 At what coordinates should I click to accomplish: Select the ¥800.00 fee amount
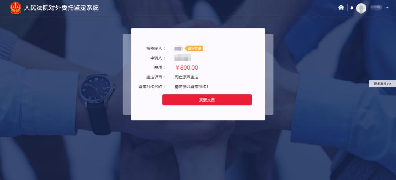187,68
